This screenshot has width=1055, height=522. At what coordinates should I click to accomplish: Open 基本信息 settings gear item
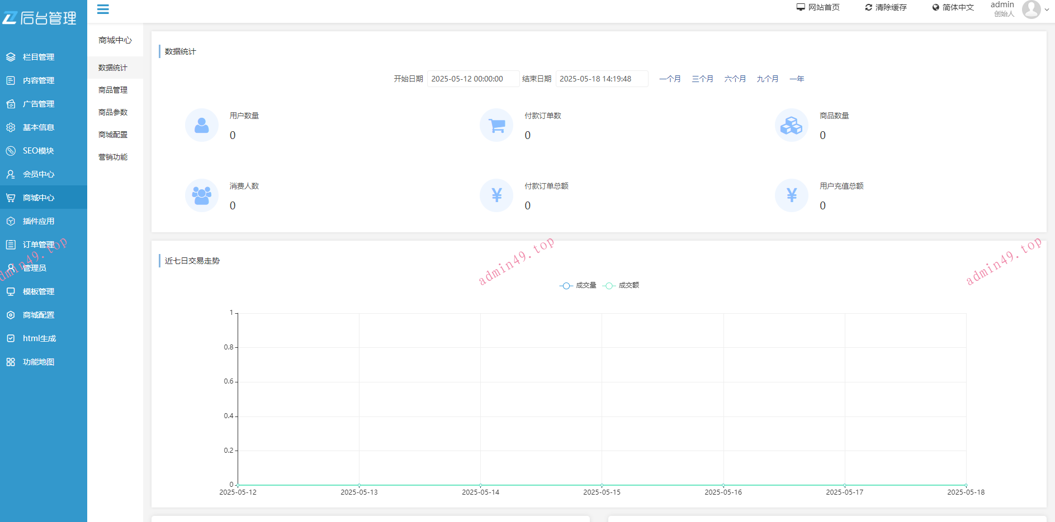click(38, 127)
